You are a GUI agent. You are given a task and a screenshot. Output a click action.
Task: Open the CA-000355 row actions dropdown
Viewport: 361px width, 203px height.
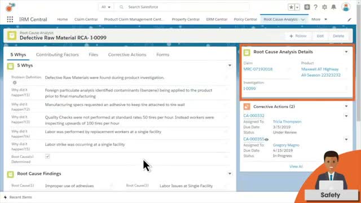click(346, 139)
